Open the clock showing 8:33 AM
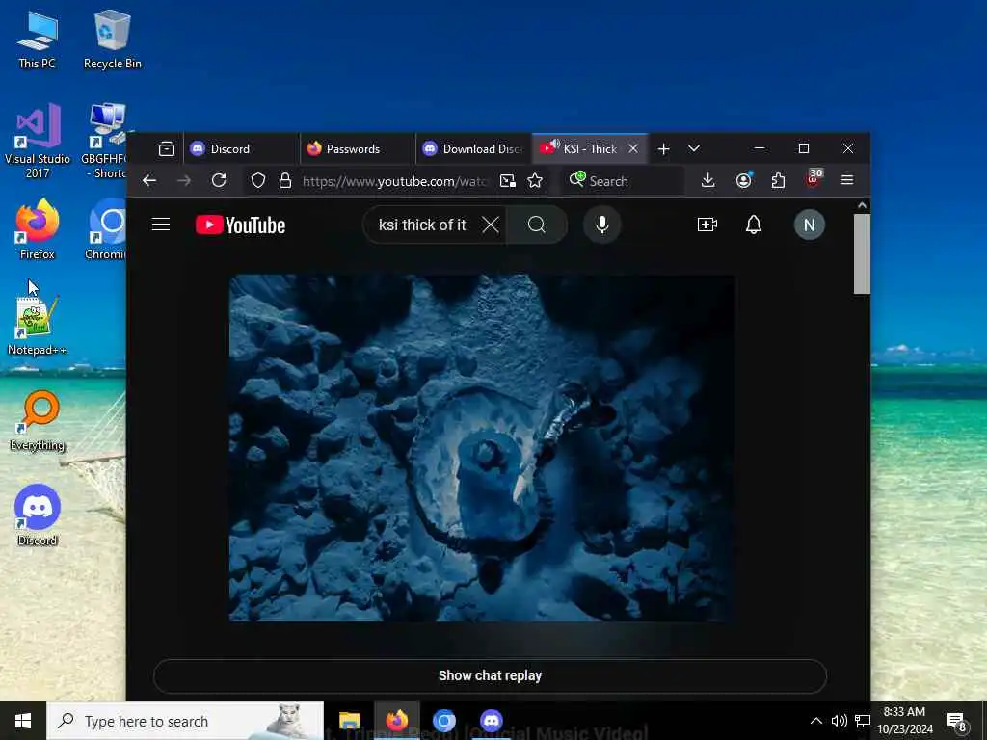 pos(904,721)
